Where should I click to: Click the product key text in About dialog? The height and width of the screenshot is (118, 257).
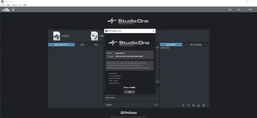point(129,56)
